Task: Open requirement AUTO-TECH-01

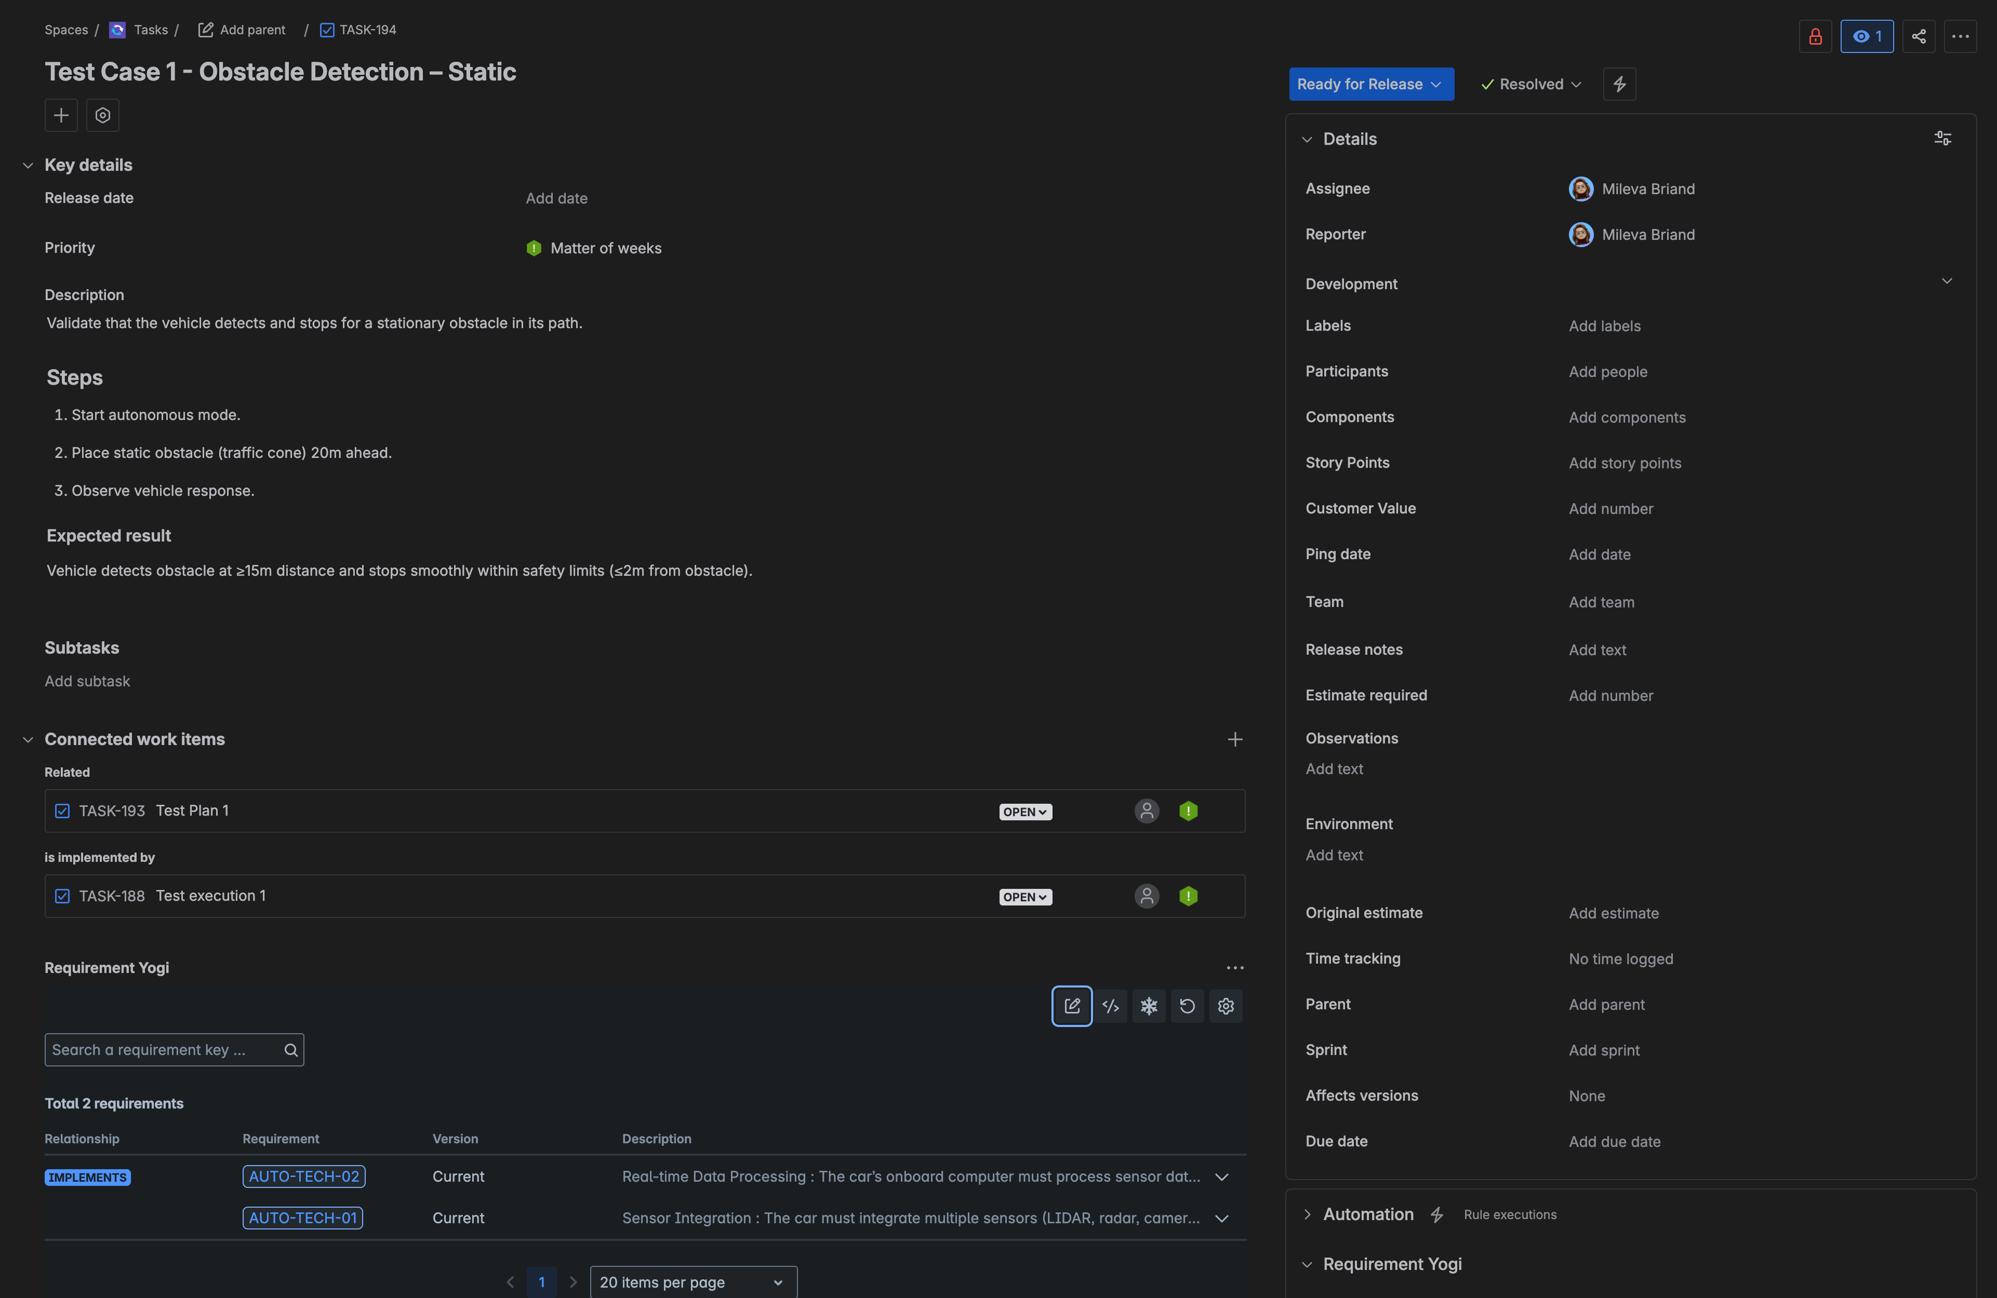Action: 303,1219
